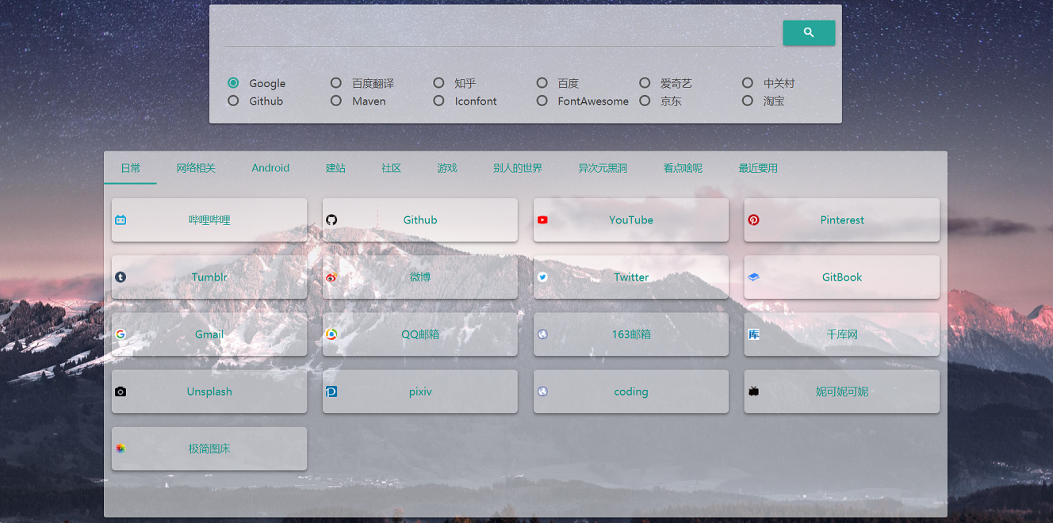Click the 千库网 icon
Viewport: 1053px width, 523px height.
(753, 334)
